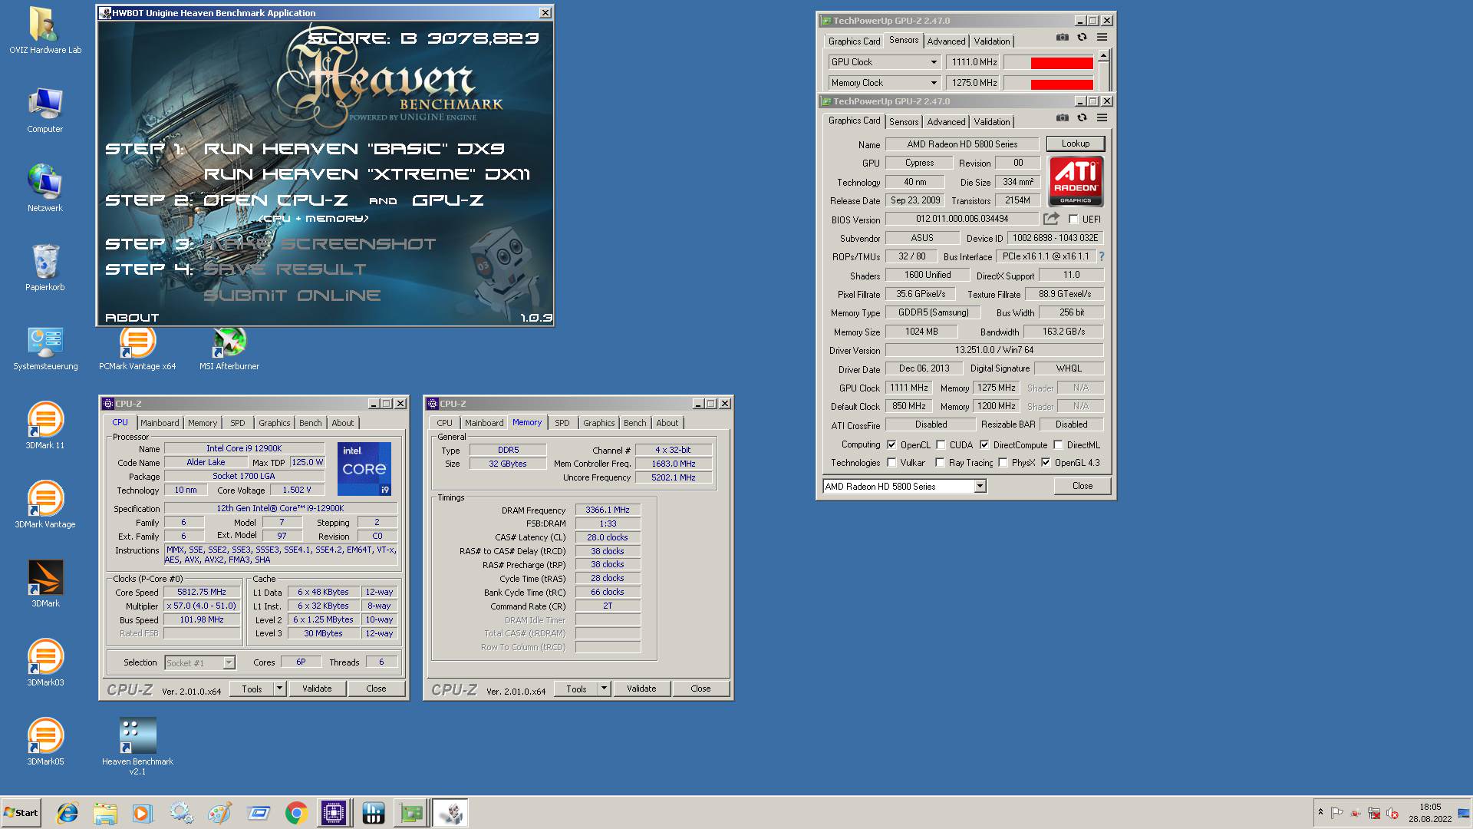Click Validate in the left CPU-Z window

tap(317, 689)
